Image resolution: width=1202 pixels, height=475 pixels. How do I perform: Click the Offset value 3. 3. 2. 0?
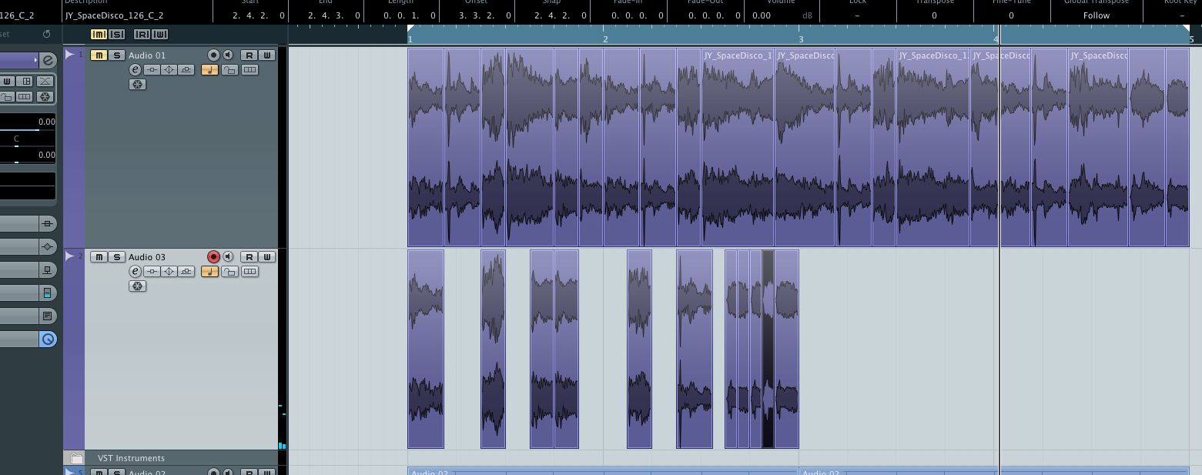484,15
